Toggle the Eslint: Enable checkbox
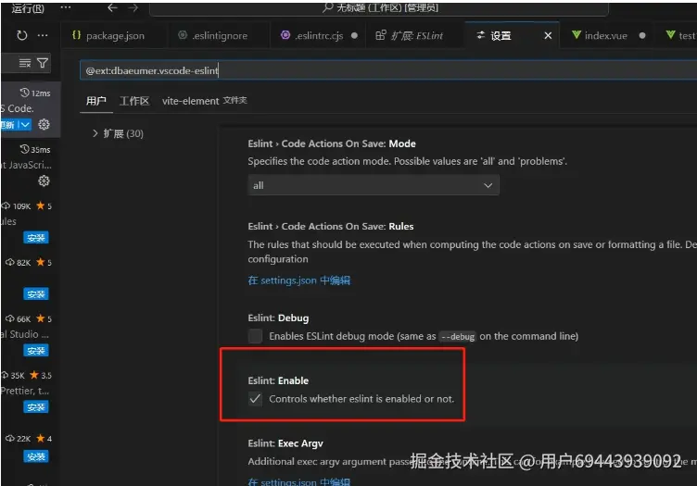Viewport: 697px width, 486px height. point(255,399)
